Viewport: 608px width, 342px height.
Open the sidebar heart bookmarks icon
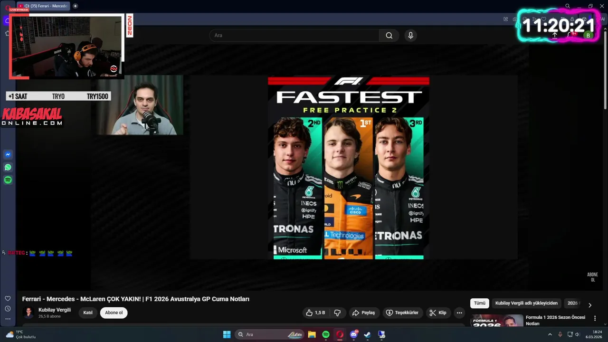point(8,298)
